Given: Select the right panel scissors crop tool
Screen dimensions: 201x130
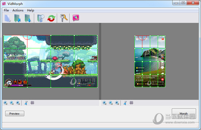Looking at the screenshot, I should click(x=125, y=103).
